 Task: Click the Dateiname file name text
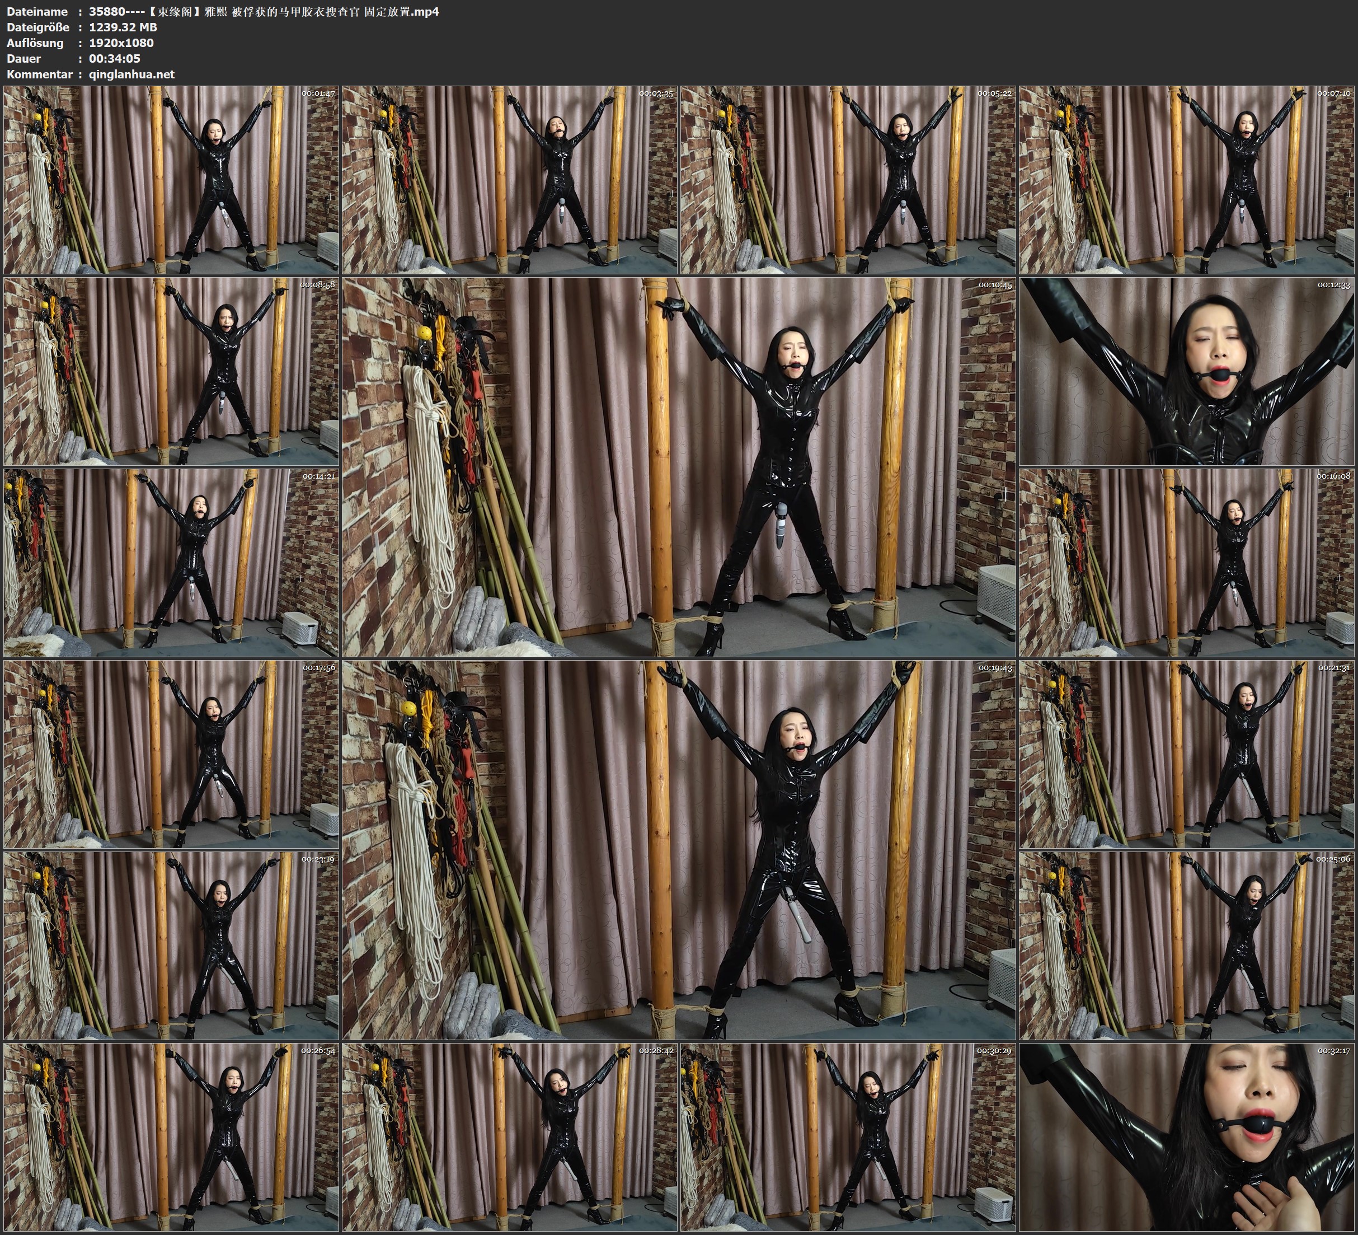pos(264,11)
